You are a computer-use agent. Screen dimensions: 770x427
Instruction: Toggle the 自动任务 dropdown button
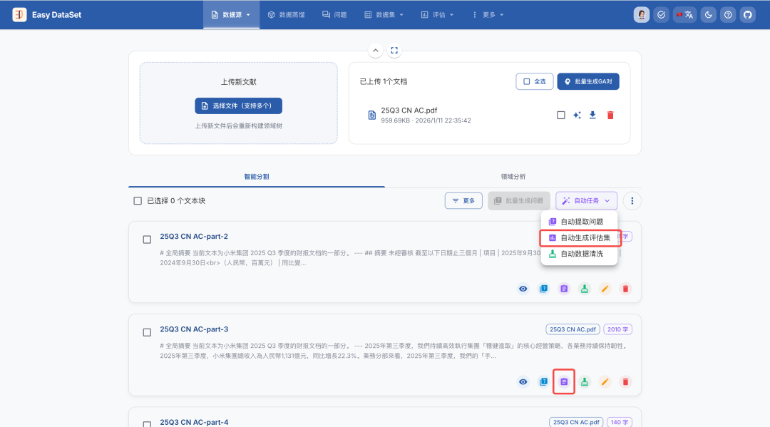point(586,201)
